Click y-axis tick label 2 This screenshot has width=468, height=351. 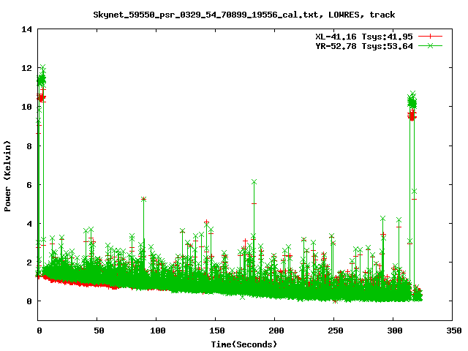29,263
